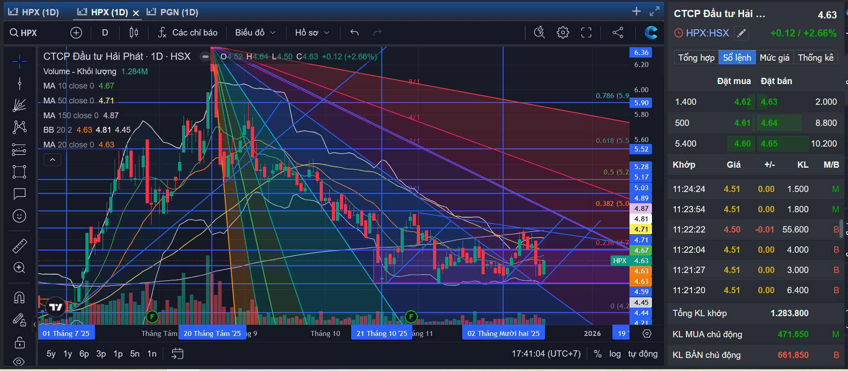This screenshot has width=848, height=371.
Task: Open the Biểu đồ dropdown
Action: (255, 32)
